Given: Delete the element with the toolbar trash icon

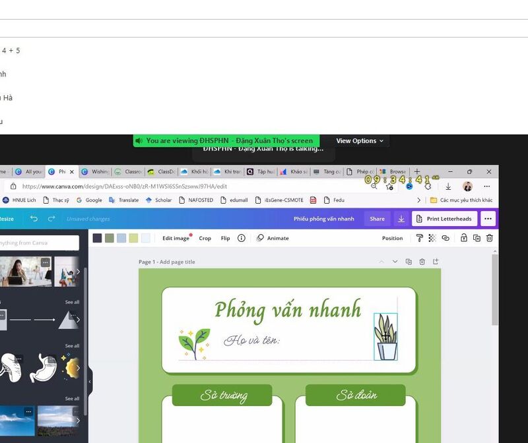Looking at the screenshot, I should pyautogui.click(x=490, y=238).
